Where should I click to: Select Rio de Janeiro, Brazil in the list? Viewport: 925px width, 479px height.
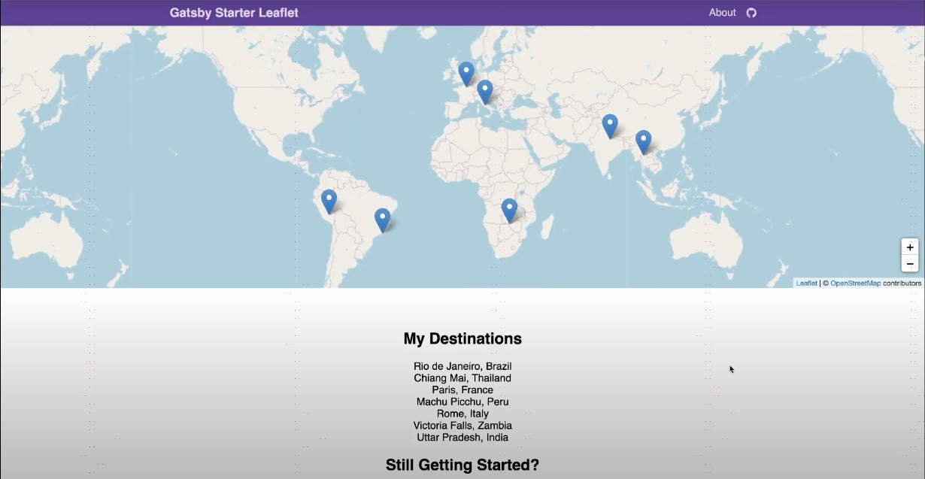[462, 366]
